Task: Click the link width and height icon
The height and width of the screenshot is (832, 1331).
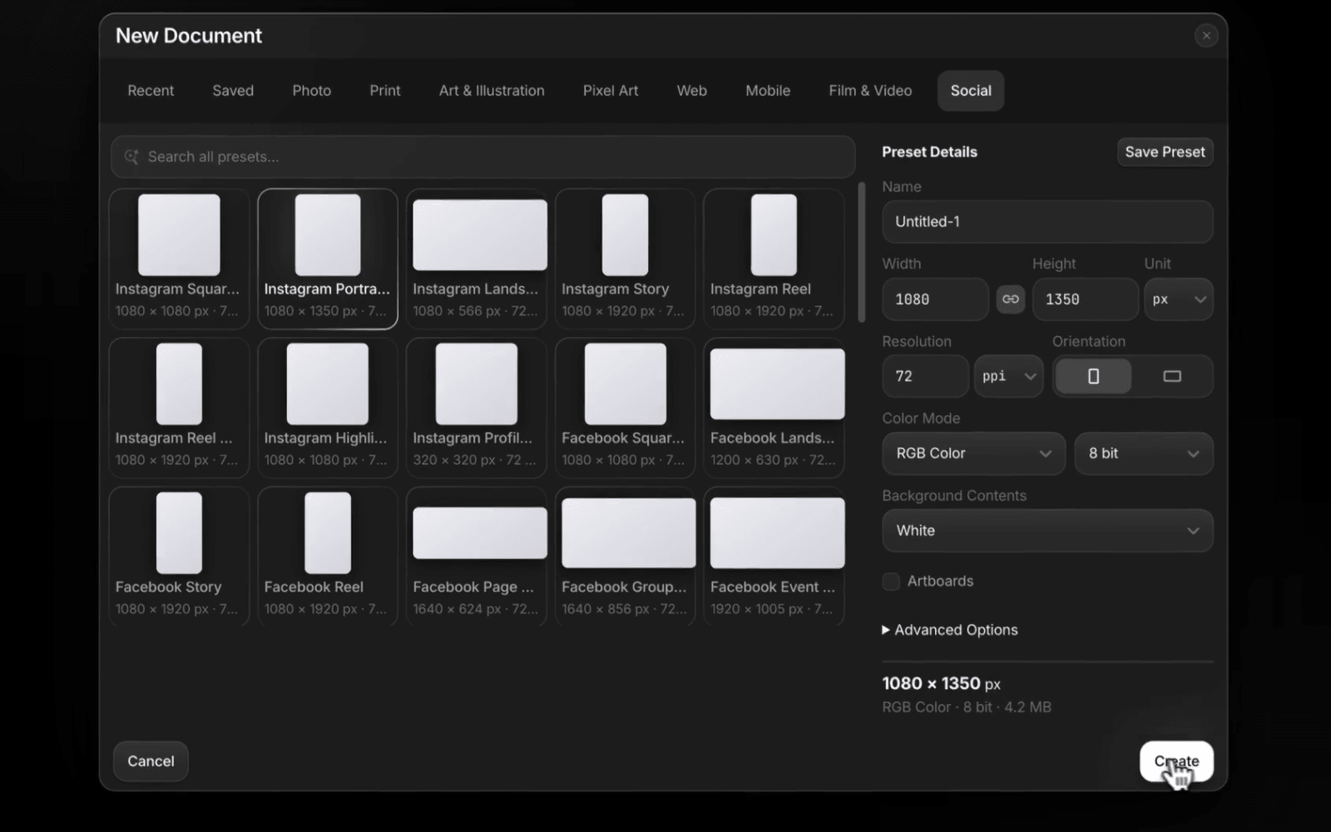Action: coord(1010,300)
